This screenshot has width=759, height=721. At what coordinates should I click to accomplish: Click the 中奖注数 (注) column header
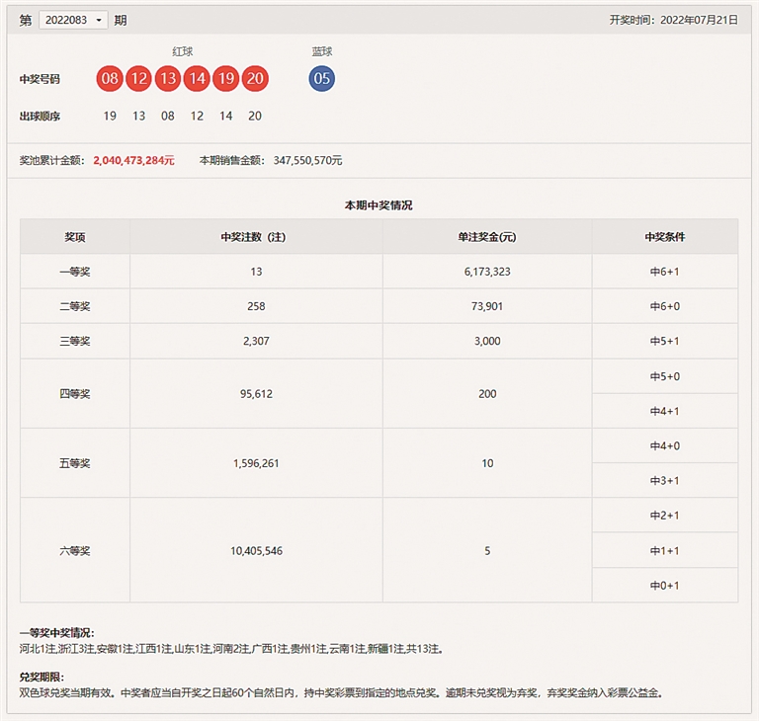(256, 237)
